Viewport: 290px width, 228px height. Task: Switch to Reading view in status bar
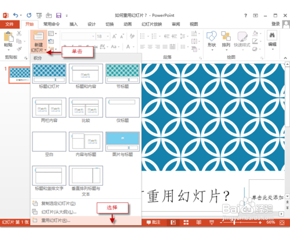pyautogui.click(x=199, y=223)
